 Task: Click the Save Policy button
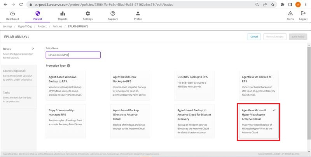pyautogui.click(x=298, y=36)
